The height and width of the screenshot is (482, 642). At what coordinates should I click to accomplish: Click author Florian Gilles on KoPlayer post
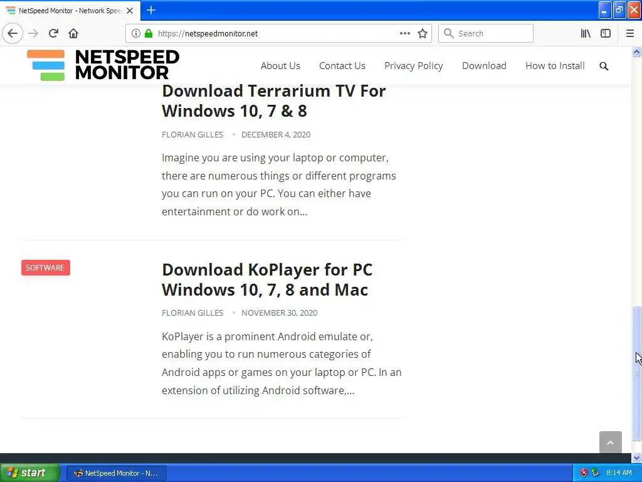pos(192,313)
